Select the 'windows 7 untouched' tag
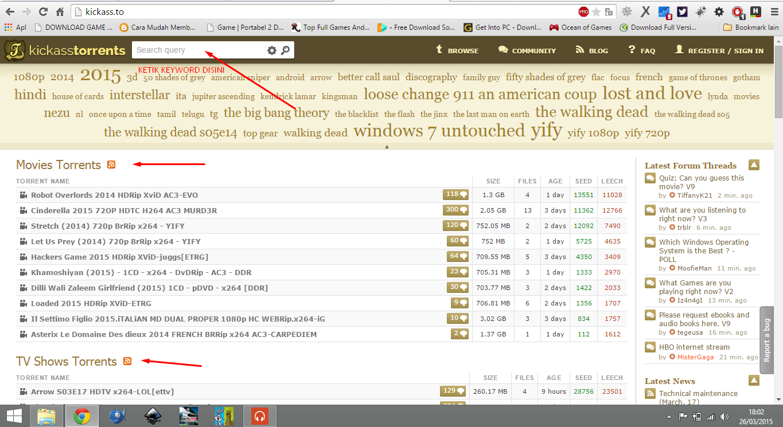Image resolution: width=783 pixels, height=427 pixels. (x=439, y=131)
